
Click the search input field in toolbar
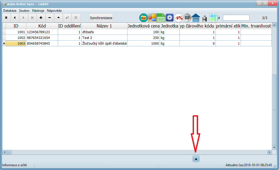[236, 18]
